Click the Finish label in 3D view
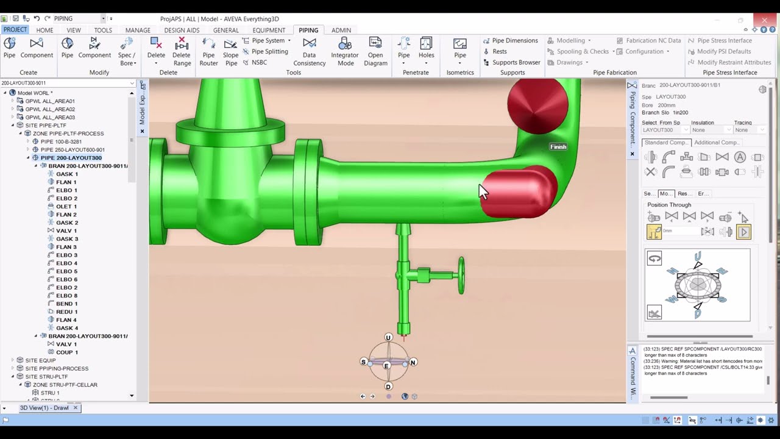This screenshot has height=439, width=780. [x=558, y=147]
